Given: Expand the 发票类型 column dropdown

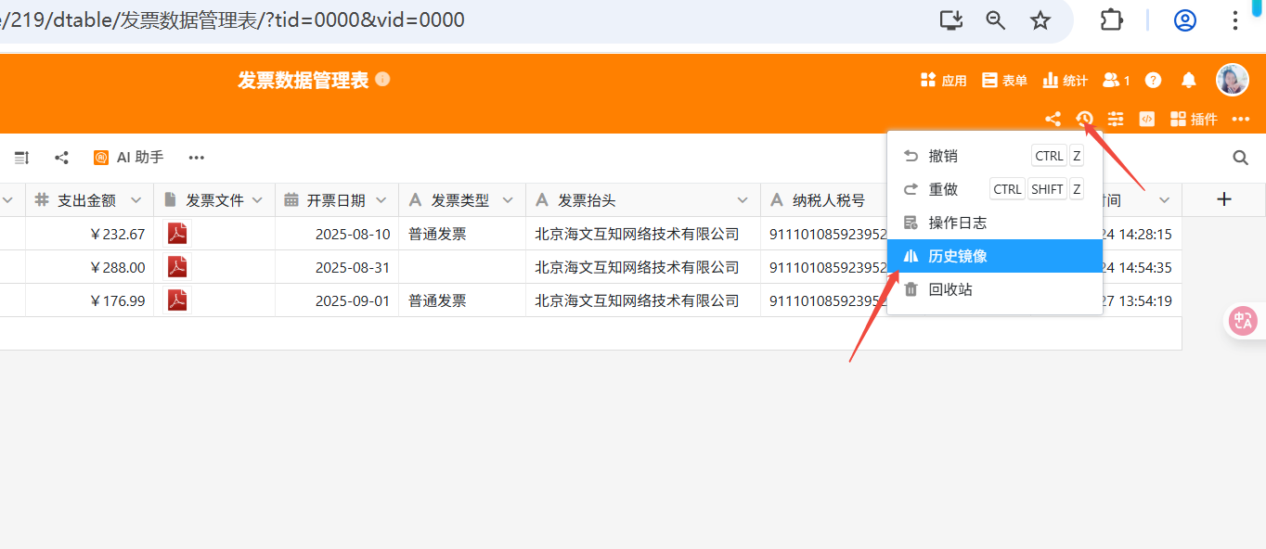Looking at the screenshot, I should 508,200.
